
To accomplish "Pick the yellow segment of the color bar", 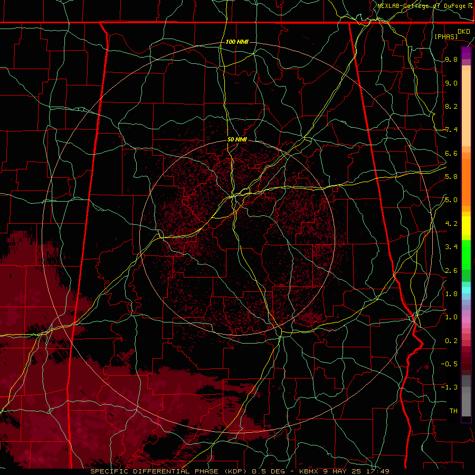I will click(466, 226).
